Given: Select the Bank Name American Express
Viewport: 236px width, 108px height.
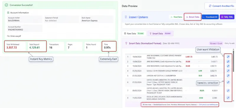Looking at the screenshot, I should coord(90,21).
